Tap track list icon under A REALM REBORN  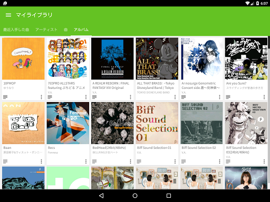pyautogui.click(x=94, y=97)
